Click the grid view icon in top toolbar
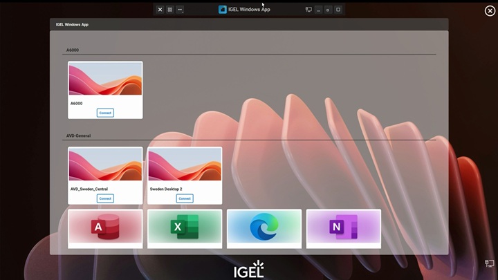 tap(170, 10)
